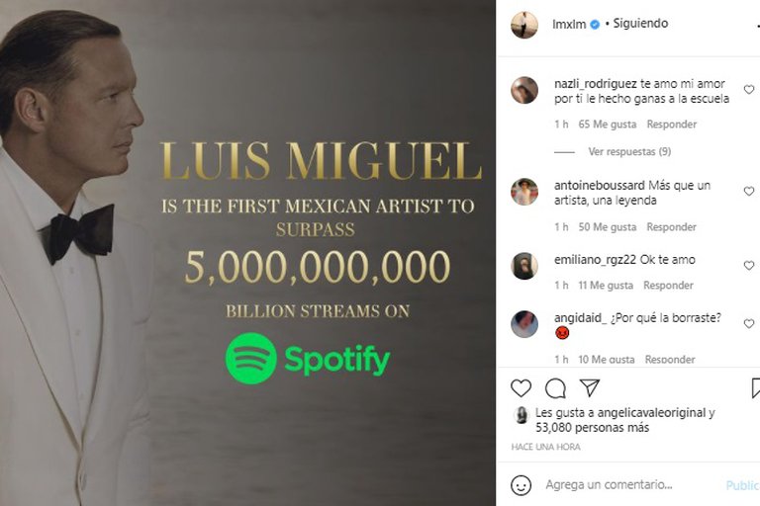760x506 pixels.
Task: Open the comment bubble icon
Action: (555, 388)
